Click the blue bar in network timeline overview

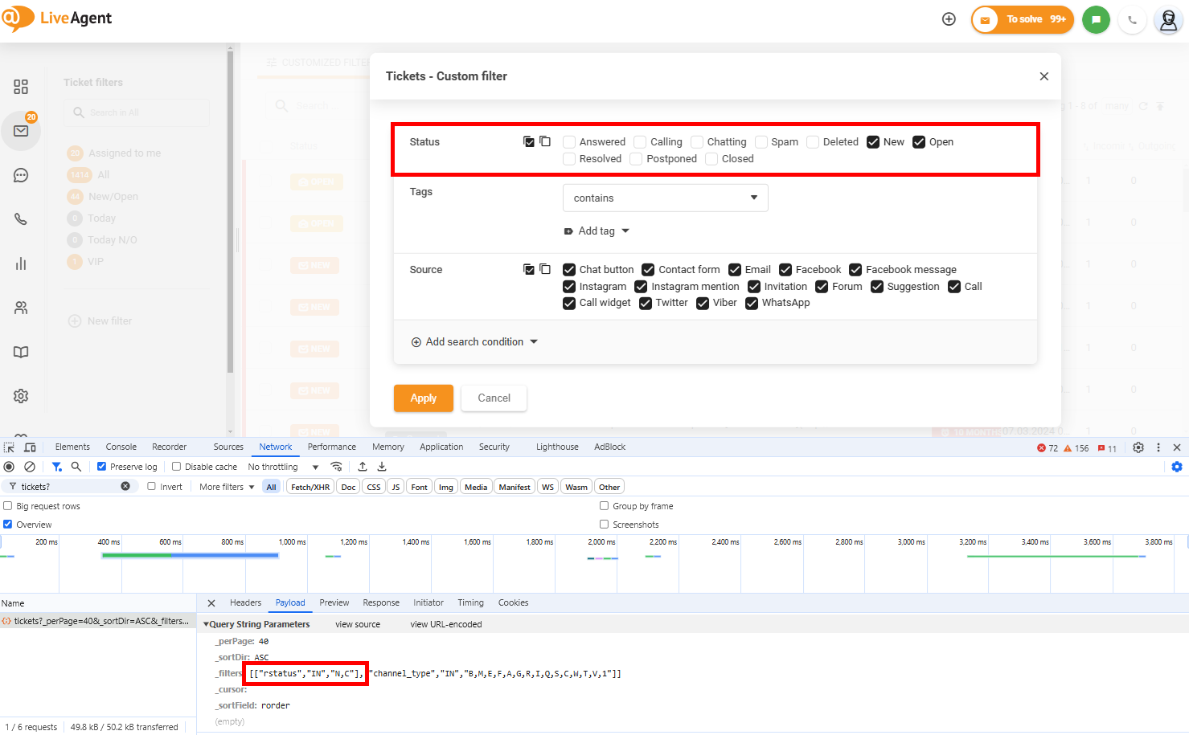(x=225, y=554)
